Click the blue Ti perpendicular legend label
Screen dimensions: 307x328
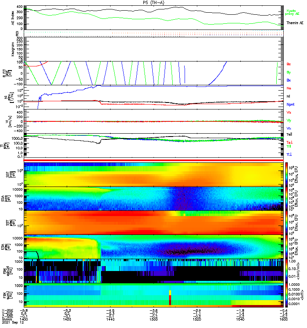point(289,155)
